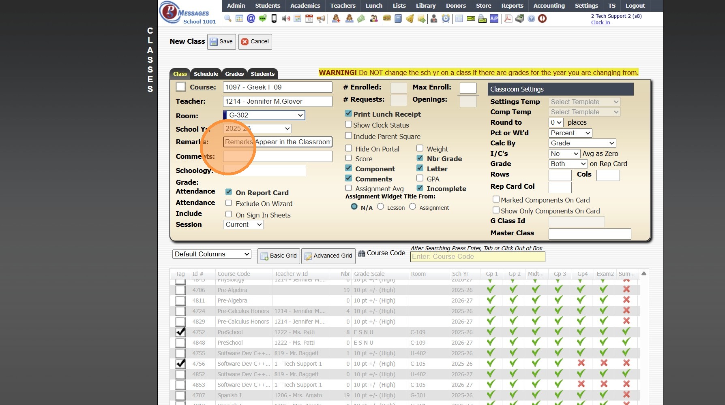Open the Default Columns dropdown
The width and height of the screenshot is (725, 405).
(x=212, y=254)
